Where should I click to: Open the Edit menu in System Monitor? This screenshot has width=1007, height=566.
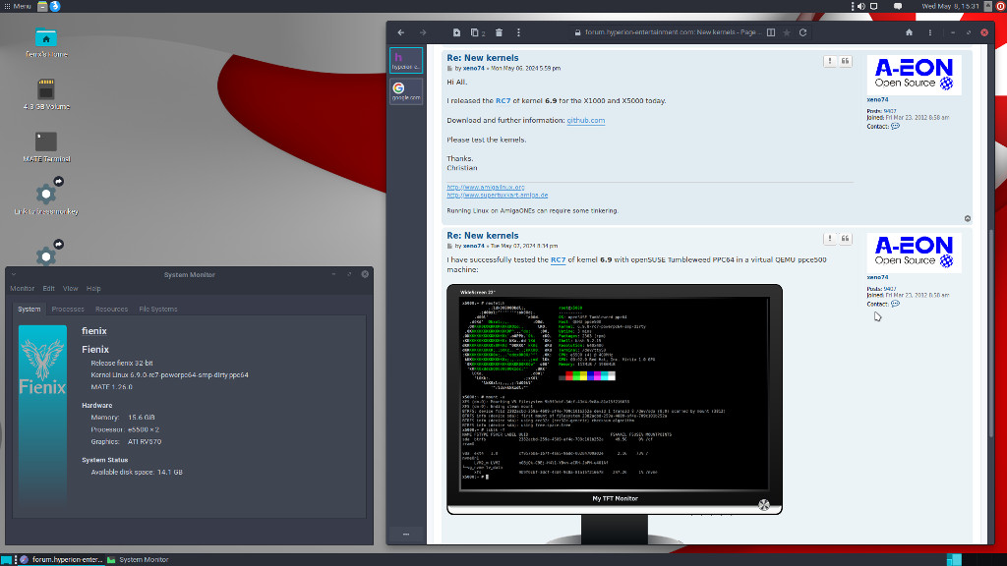[48, 289]
